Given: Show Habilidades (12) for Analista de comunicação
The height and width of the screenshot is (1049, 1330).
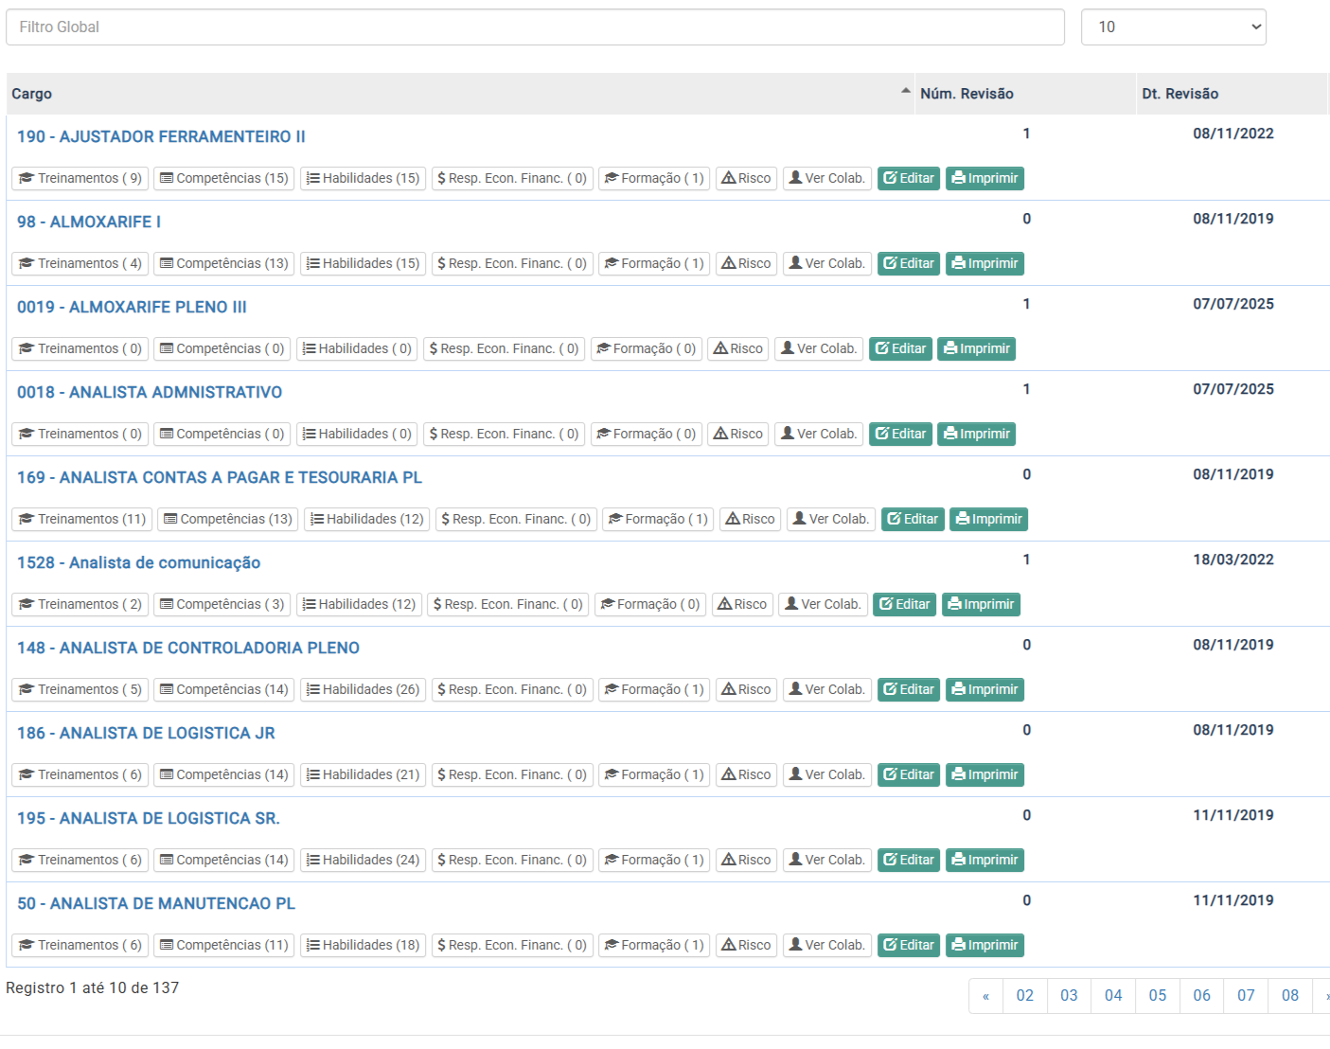Looking at the screenshot, I should click(x=359, y=604).
